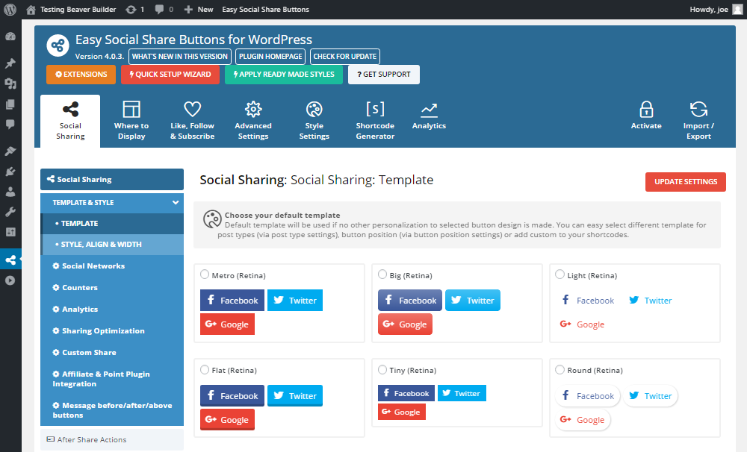Click Twitter button in Tiny template preview
Viewport: 747px width, 452px height.
coord(462,393)
